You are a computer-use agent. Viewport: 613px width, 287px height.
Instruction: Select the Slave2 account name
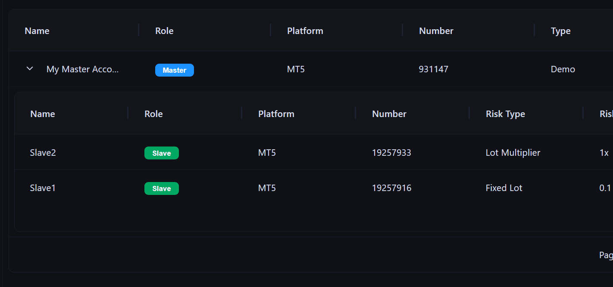click(x=43, y=153)
